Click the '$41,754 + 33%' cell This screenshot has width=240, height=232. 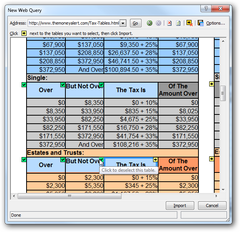point(131,136)
